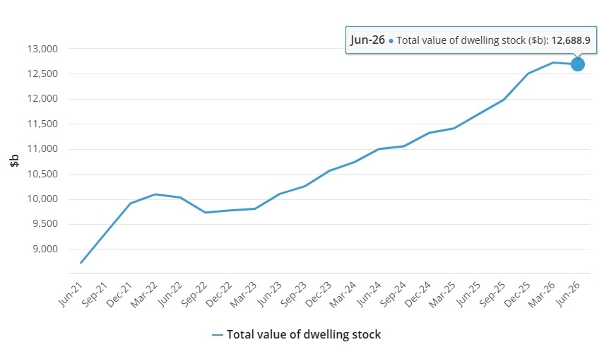Image resolution: width=604 pixels, height=347 pixels.
Task: Select the Mar-26 peak on the line
Action: point(553,62)
